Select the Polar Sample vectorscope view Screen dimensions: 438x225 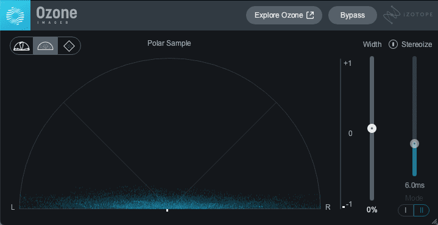[x=46, y=46]
